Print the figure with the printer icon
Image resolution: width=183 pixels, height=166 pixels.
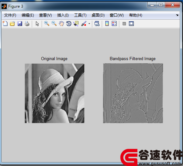27,24
